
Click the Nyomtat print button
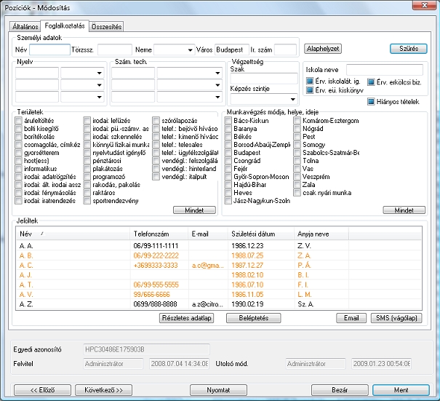coord(218,390)
